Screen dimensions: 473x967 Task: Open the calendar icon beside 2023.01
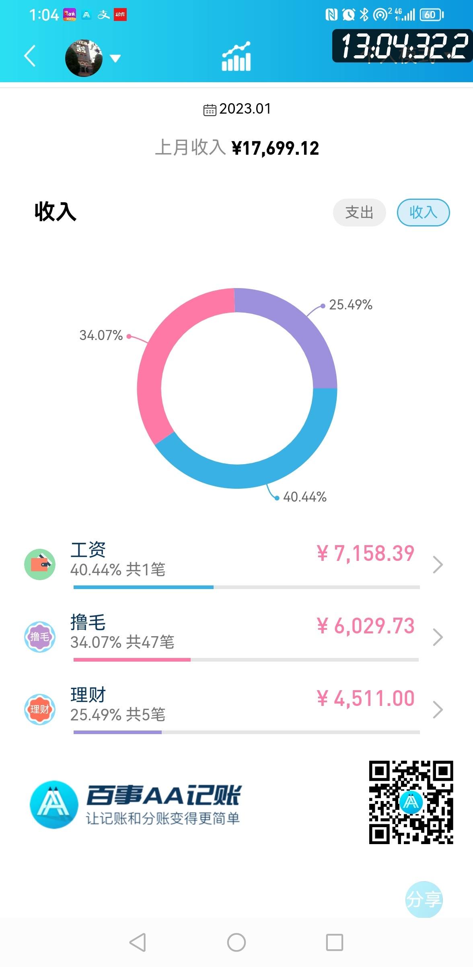210,110
